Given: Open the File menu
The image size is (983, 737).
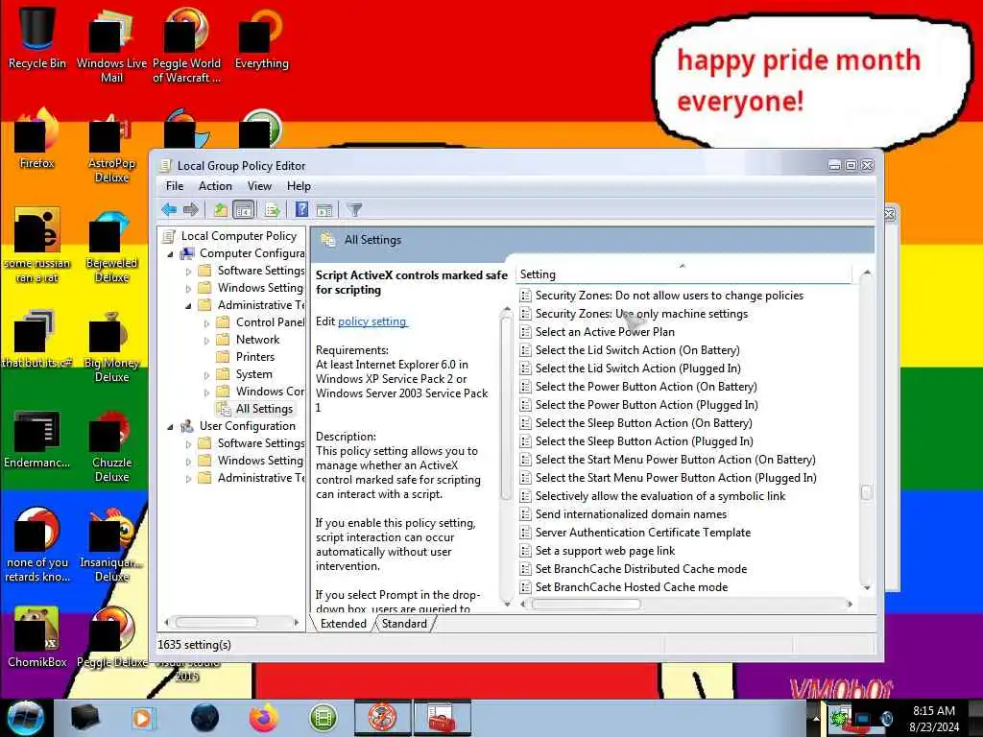Looking at the screenshot, I should (x=175, y=186).
